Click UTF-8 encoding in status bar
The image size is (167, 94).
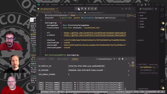tap(136, 92)
